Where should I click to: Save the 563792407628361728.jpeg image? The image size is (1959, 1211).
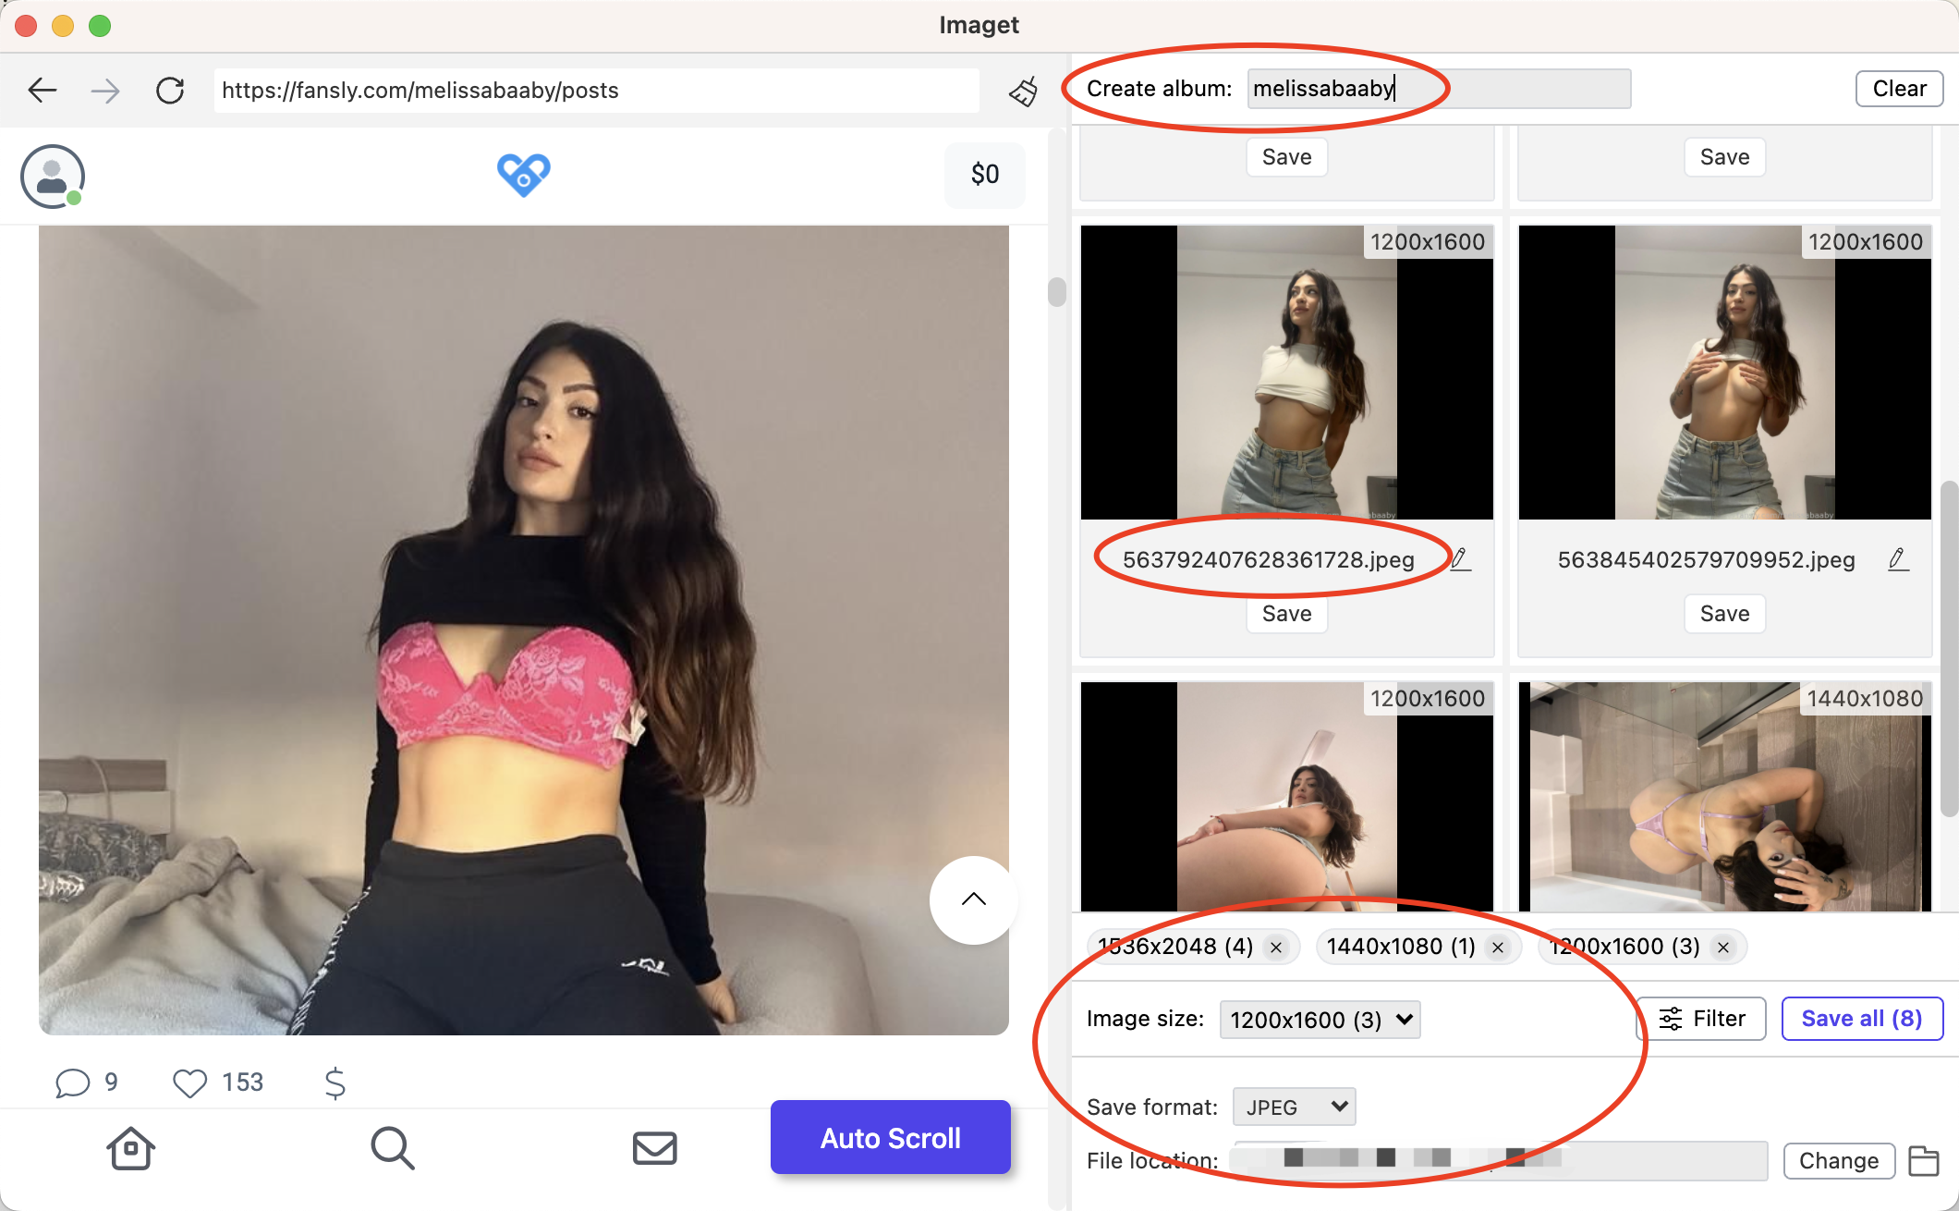[1284, 613]
